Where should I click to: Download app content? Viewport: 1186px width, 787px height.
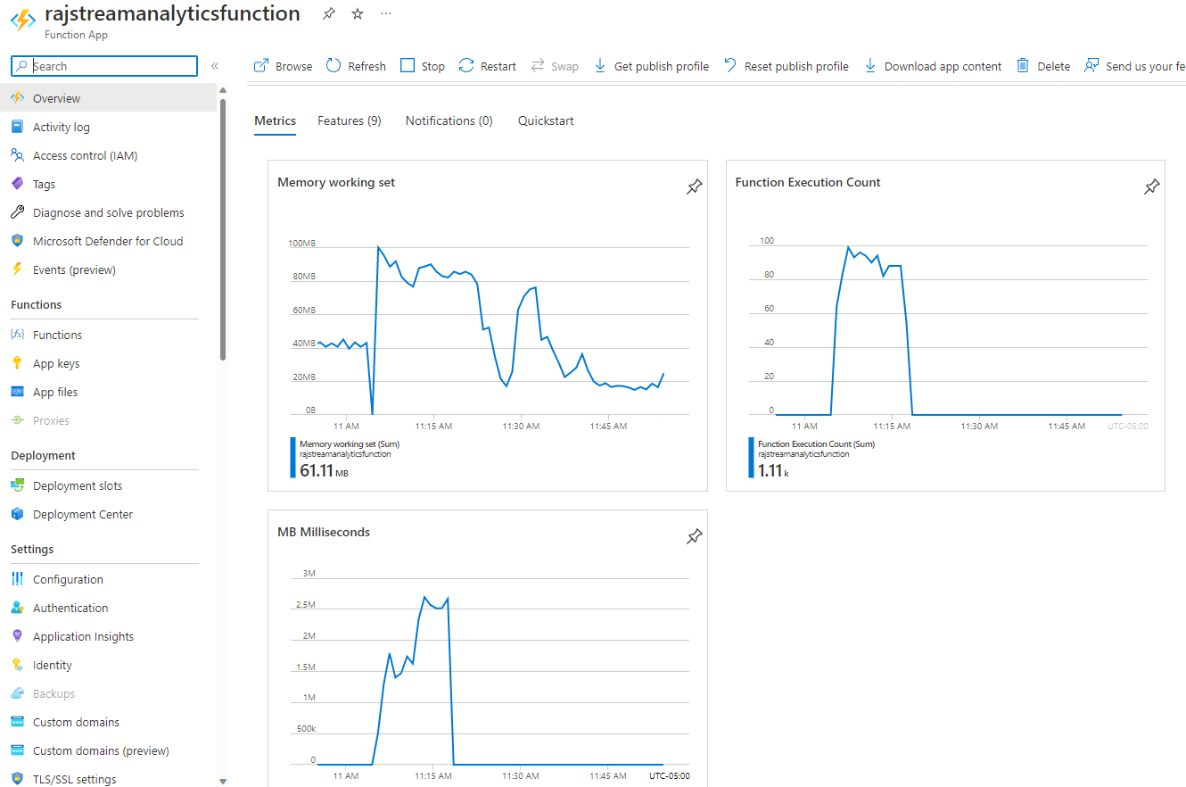(x=933, y=66)
